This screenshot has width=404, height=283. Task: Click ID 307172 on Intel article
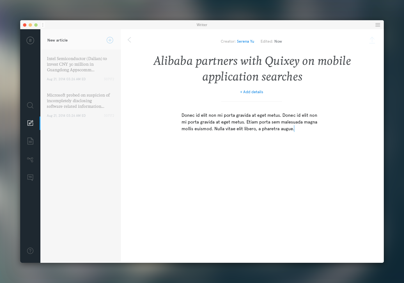[x=109, y=79]
